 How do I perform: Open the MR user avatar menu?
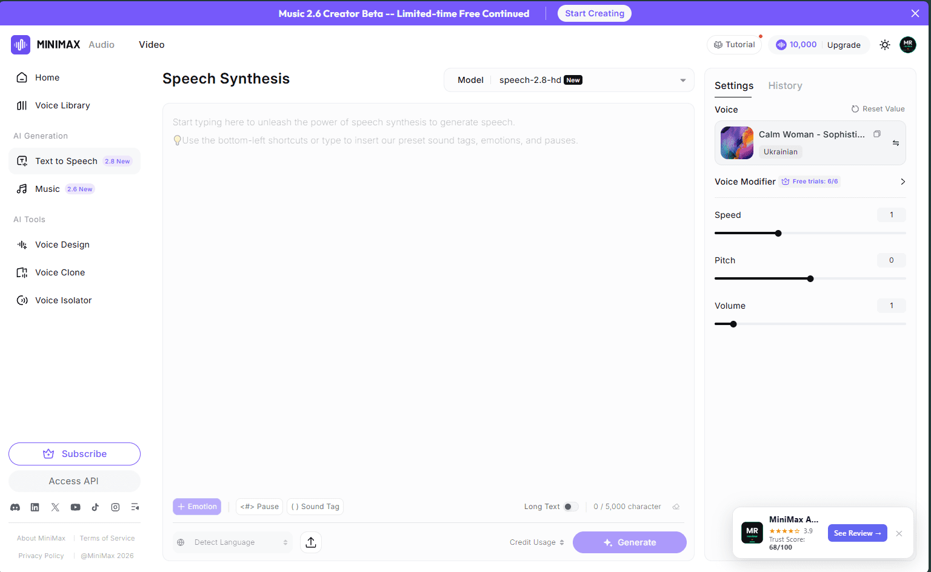(908, 45)
